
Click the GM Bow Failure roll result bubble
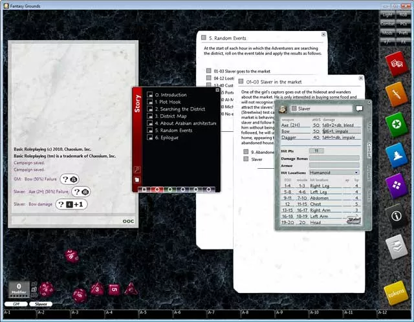69,179
